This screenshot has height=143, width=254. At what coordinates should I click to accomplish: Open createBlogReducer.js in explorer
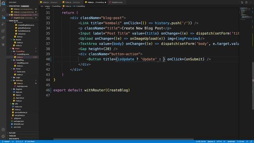pyautogui.click(x=26, y=25)
